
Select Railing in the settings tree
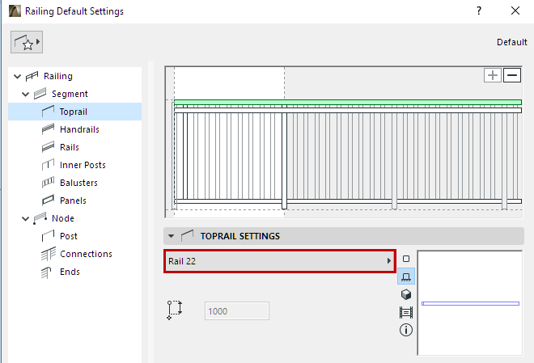pyautogui.click(x=58, y=76)
